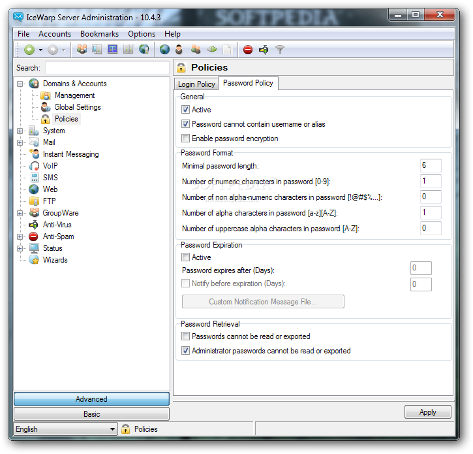Click the Anti-Virus syringe tree icon

(x=33, y=225)
